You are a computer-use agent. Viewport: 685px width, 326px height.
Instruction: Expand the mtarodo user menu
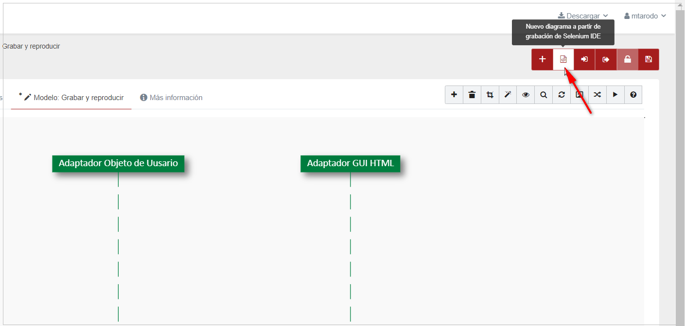point(645,16)
